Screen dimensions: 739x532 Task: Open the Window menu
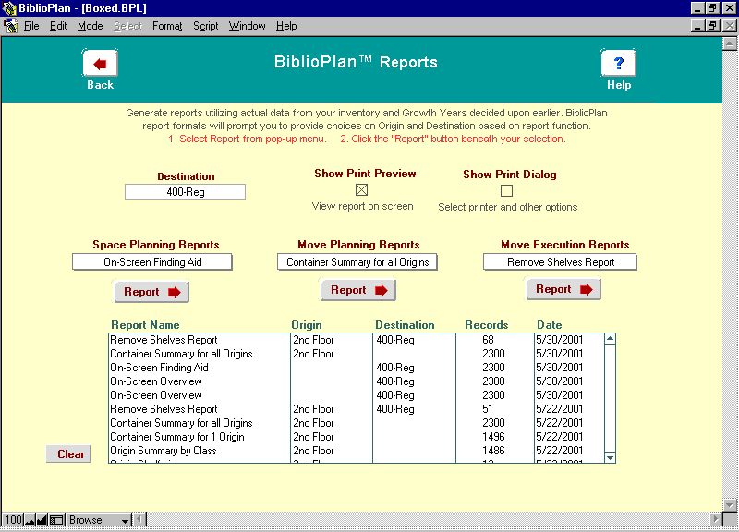click(247, 26)
